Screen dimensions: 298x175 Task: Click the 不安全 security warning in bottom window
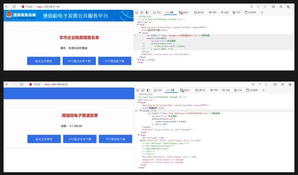35,84
